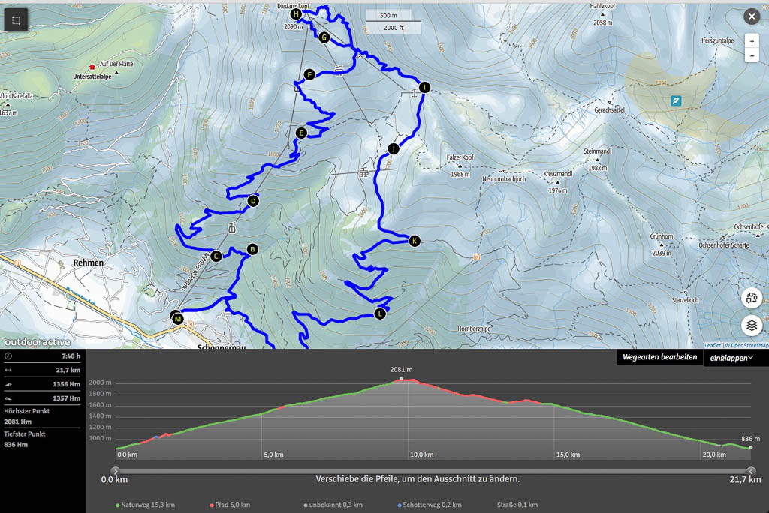The image size is (769, 513).
Task: Click the Wegearten bearbeiten button
Action: [x=659, y=358]
